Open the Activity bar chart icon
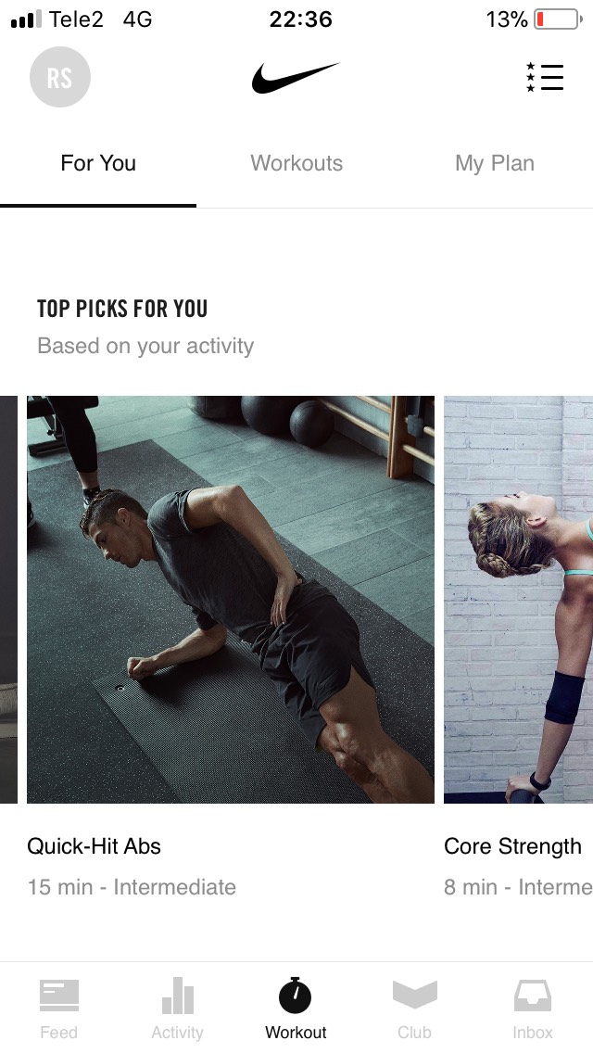The image size is (593, 1053). coord(177,996)
